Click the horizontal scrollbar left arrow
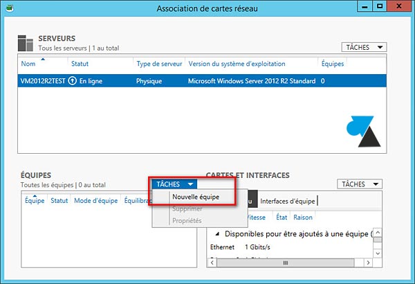The width and height of the screenshot is (415, 284). tap(212, 263)
